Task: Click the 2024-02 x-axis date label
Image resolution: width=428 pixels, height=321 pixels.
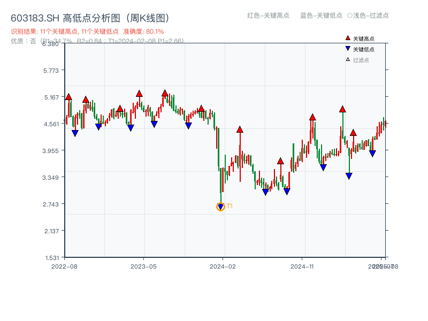Action: point(224,266)
